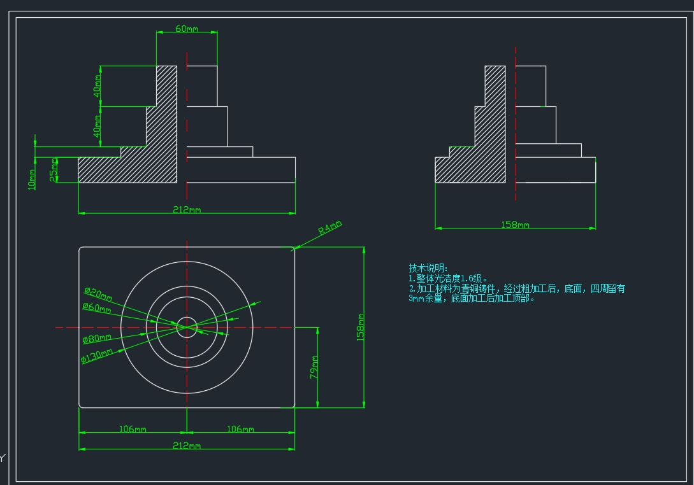Select the ø130mm diameter label
This screenshot has height=485, width=694.
pos(97,355)
